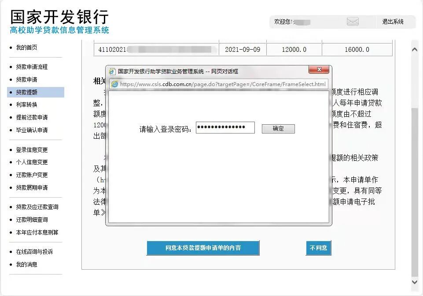Click the dialog URL address bar

(219, 84)
